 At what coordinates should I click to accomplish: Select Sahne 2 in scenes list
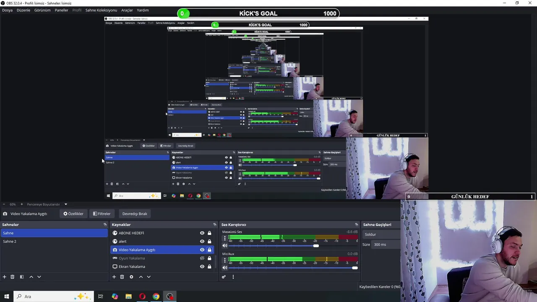click(x=54, y=242)
